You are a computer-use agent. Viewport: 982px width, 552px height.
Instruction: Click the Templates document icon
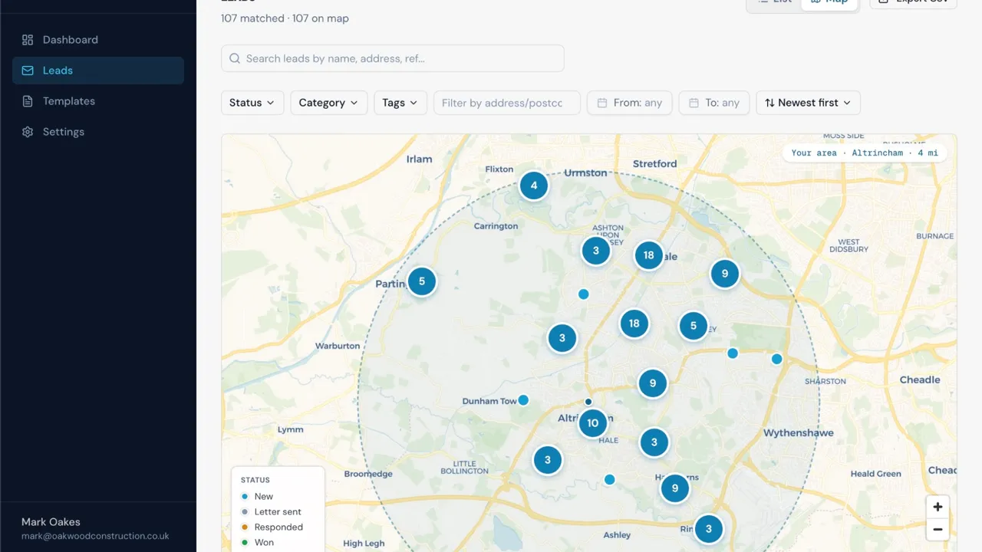point(28,101)
